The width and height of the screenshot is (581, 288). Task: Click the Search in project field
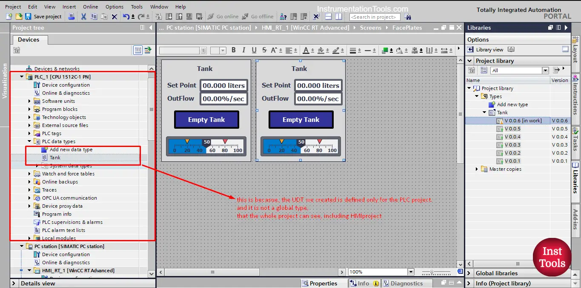(x=375, y=17)
